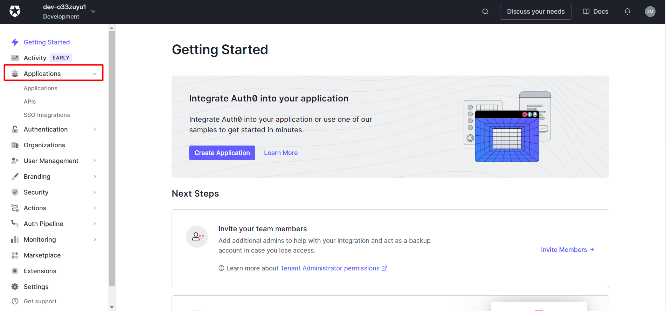Open the SM user avatar menu
Screen dimensions: 666x311
click(650, 12)
